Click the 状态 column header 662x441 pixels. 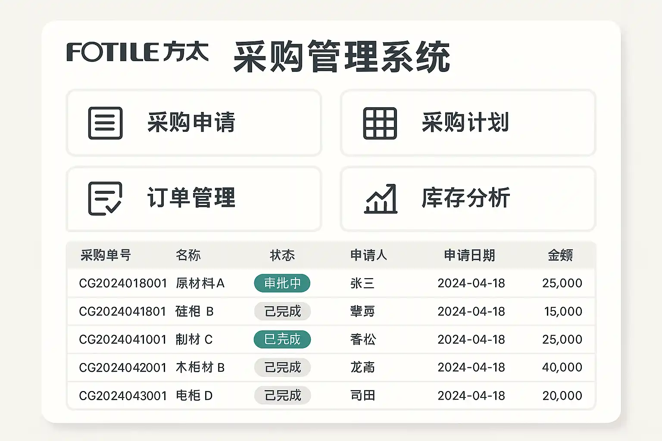click(282, 255)
